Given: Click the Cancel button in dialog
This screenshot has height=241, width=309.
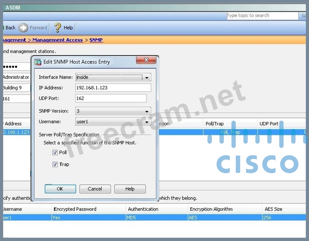Looking at the screenshot, I should click(95, 189).
